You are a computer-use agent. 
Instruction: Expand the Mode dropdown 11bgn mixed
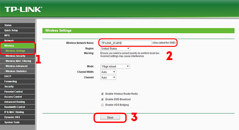point(115,67)
